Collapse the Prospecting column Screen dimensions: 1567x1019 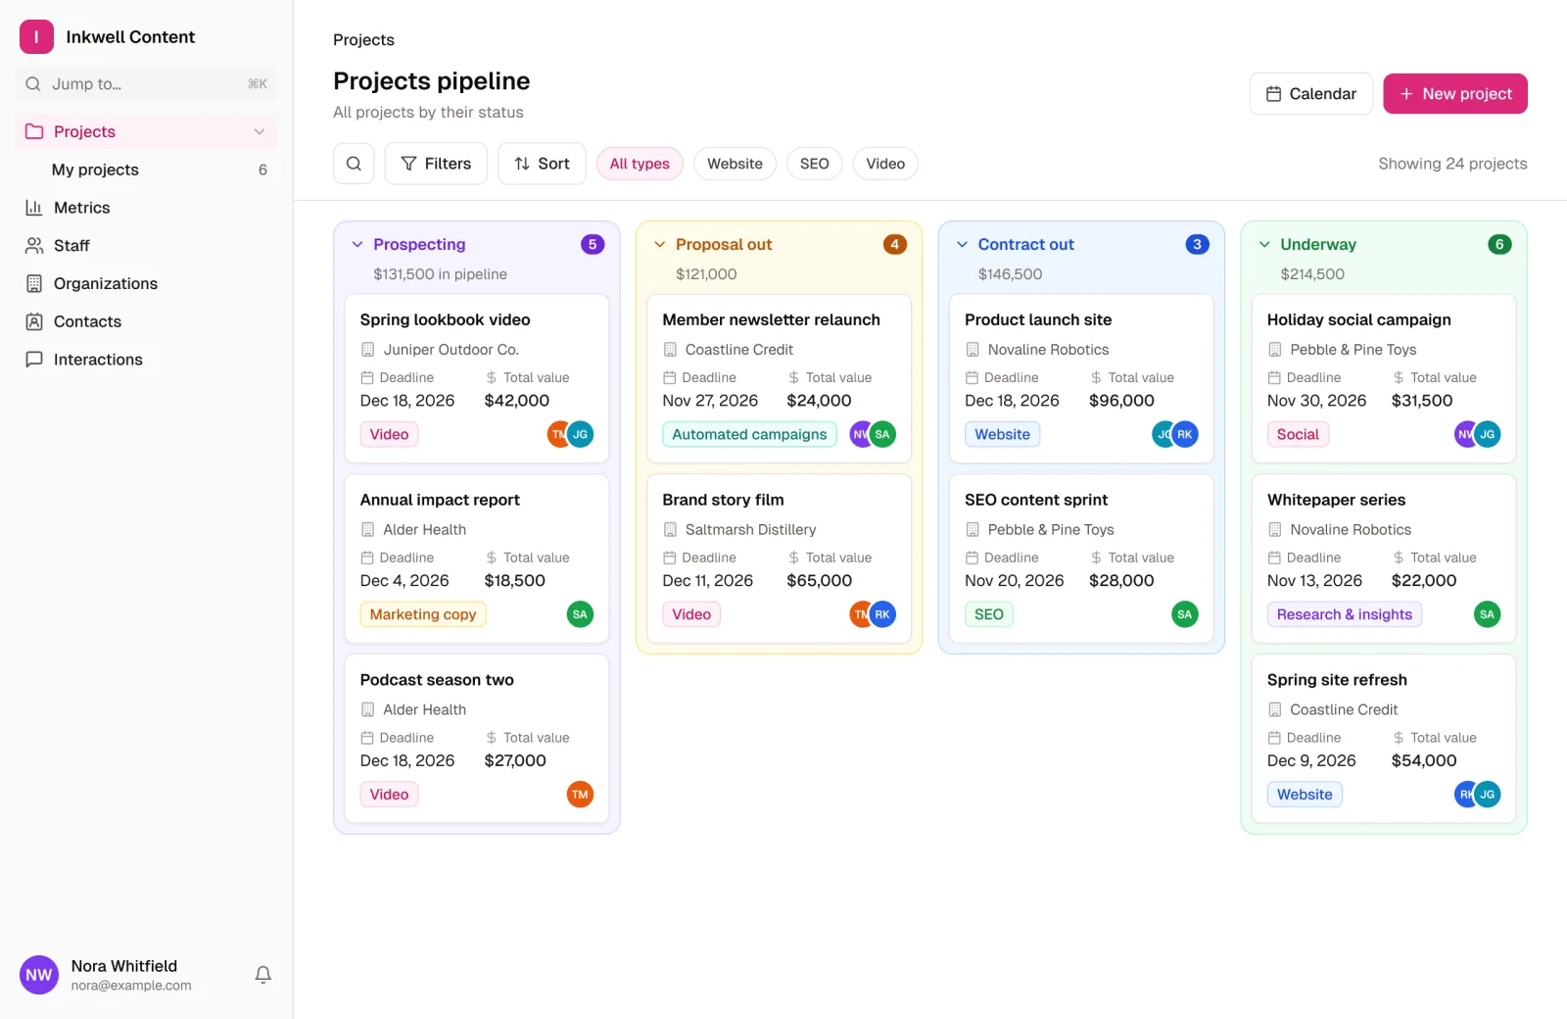coord(357,245)
